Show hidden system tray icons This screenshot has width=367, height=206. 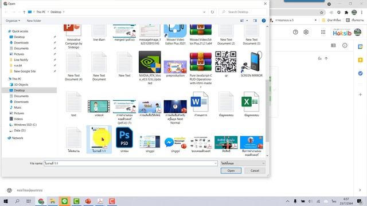point(287,201)
